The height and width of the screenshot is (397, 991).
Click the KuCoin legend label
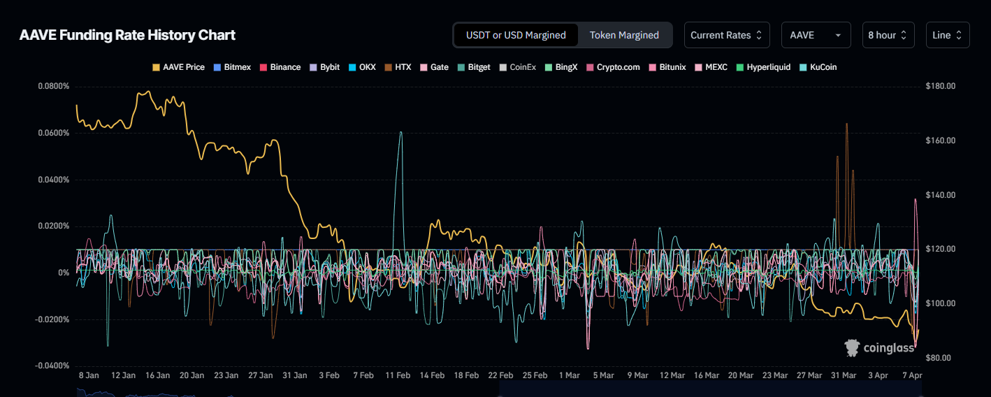pyautogui.click(x=823, y=68)
